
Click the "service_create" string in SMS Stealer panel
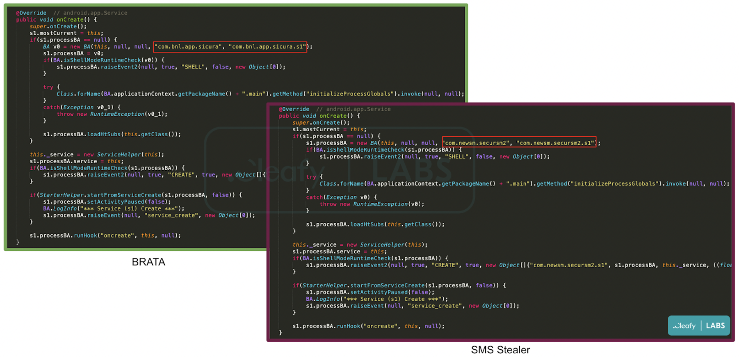pos(435,306)
